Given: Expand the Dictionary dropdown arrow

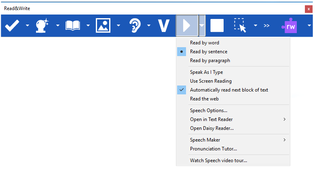Looking at the screenshot, I should click(x=88, y=25).
